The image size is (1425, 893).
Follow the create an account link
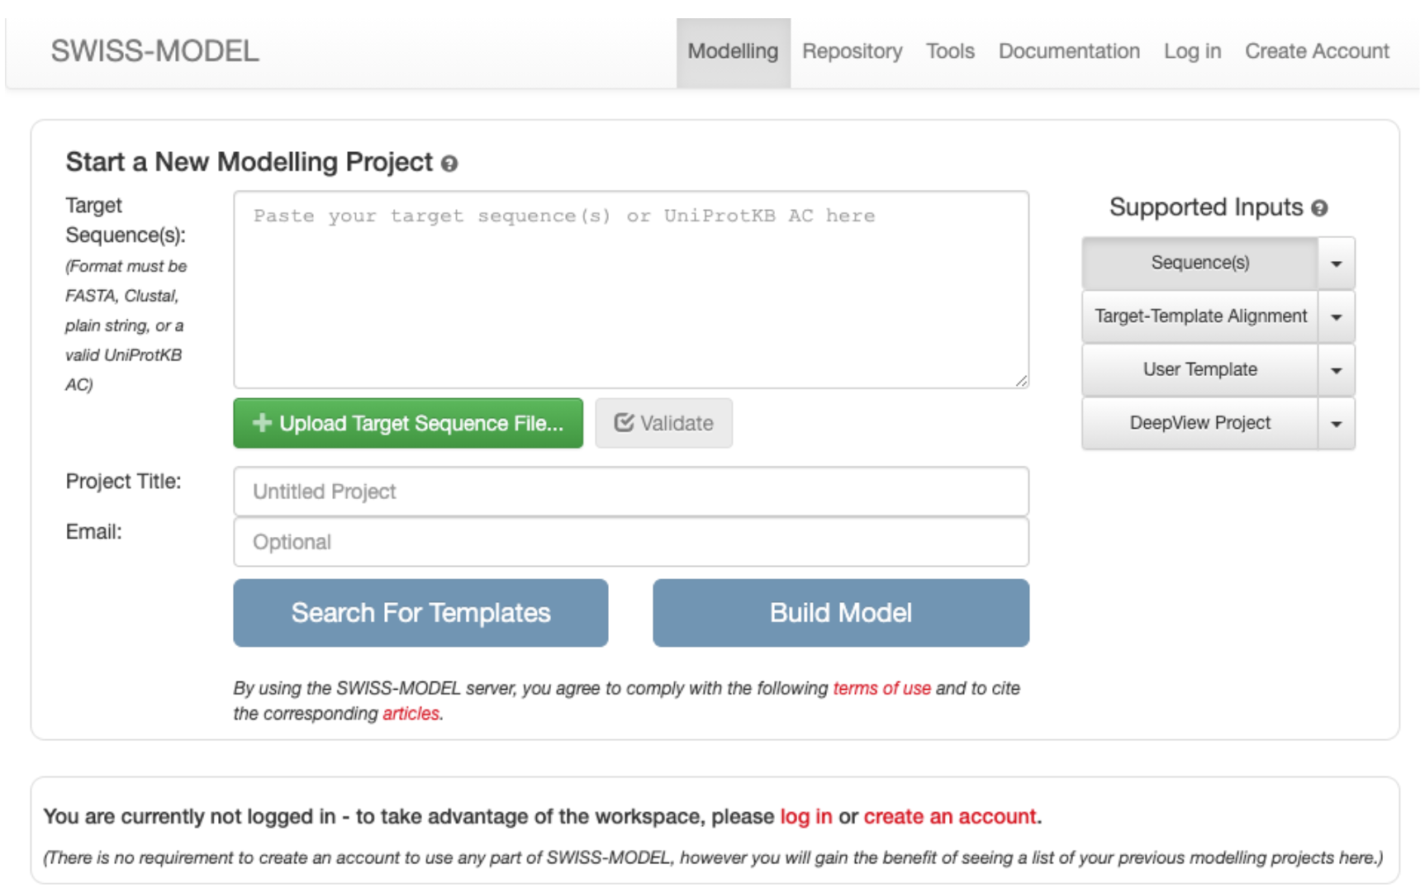[x=949, y=817]
